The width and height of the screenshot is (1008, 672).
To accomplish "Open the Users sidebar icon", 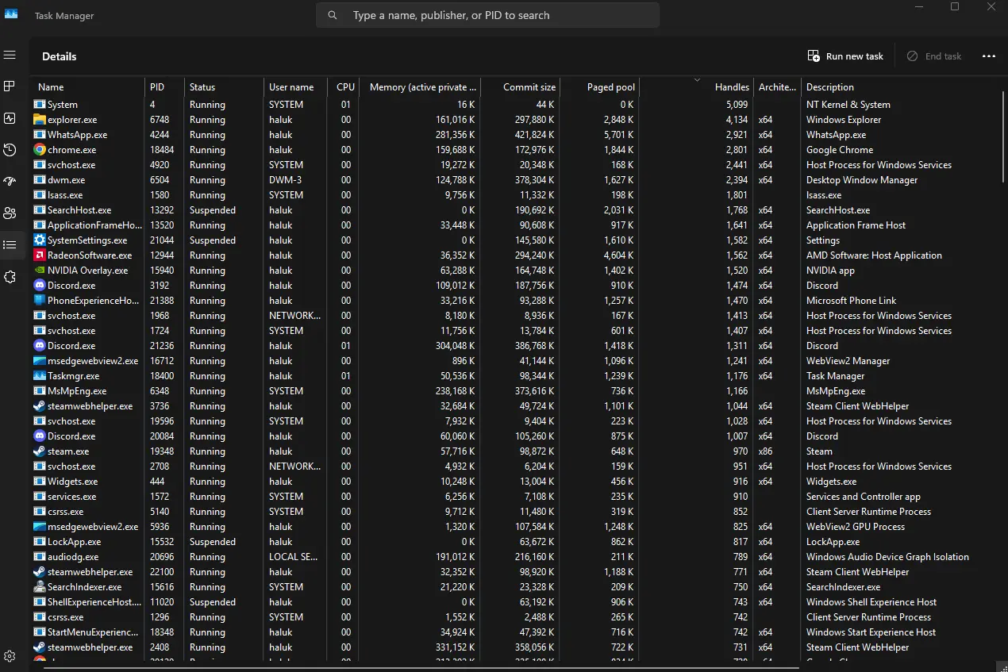I will tap(10, 213).
